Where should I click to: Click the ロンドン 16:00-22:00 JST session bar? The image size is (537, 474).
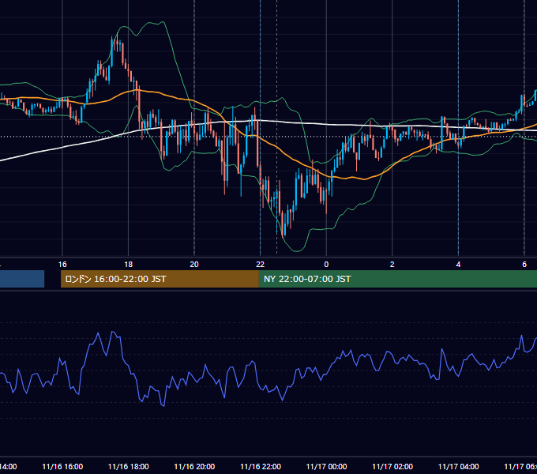[160, 279]
